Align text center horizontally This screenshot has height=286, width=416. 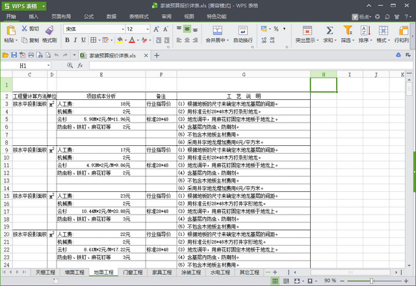coord(187,40)
